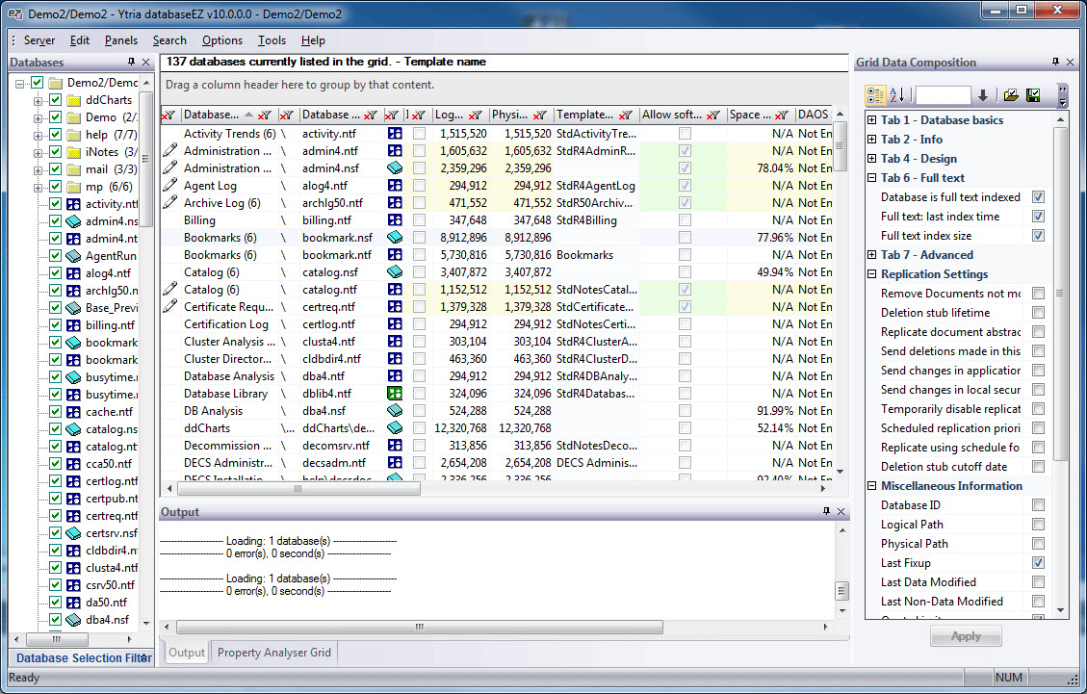Click the template type icon for activity.ntf row
The width and height of the screenshot is (1087, 694).
click(x=395, y=134)
